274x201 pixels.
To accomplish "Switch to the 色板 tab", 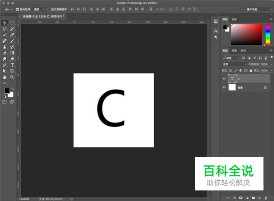I will 234,19.
